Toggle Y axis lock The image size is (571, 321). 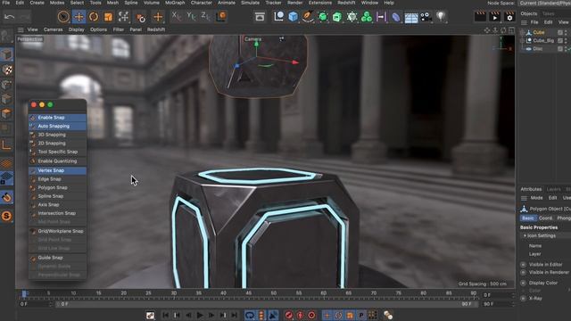click(191, 16)
